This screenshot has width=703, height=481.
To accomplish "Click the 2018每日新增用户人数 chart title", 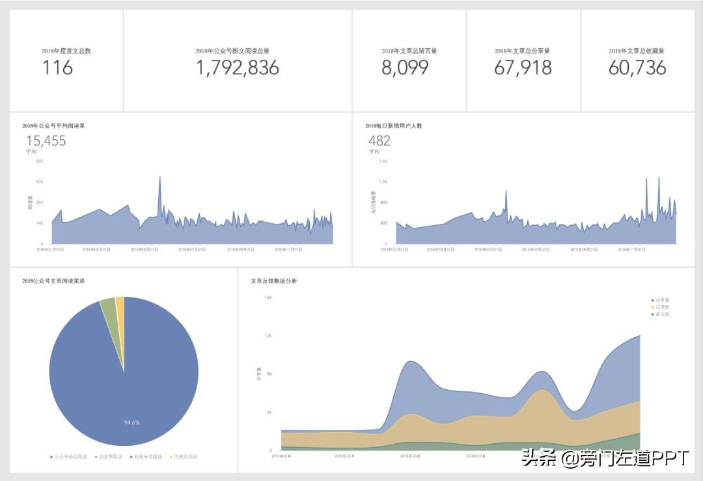I will [x=394, y=126].
